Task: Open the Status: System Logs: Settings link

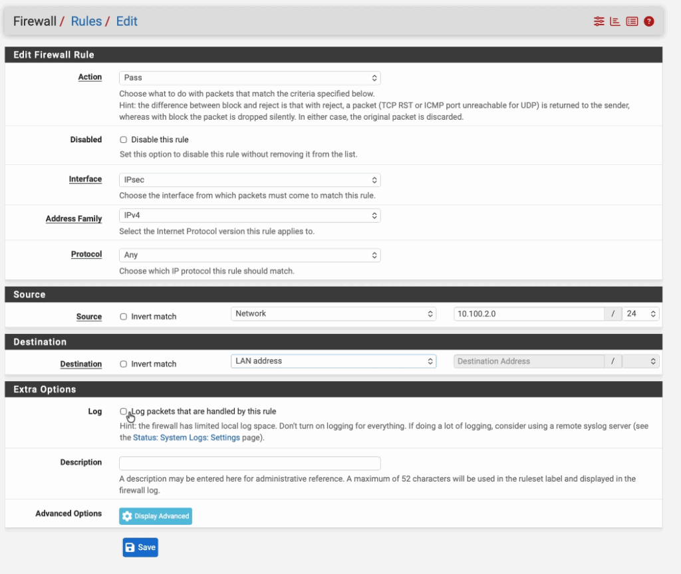Action: click(x=186, y=438)
